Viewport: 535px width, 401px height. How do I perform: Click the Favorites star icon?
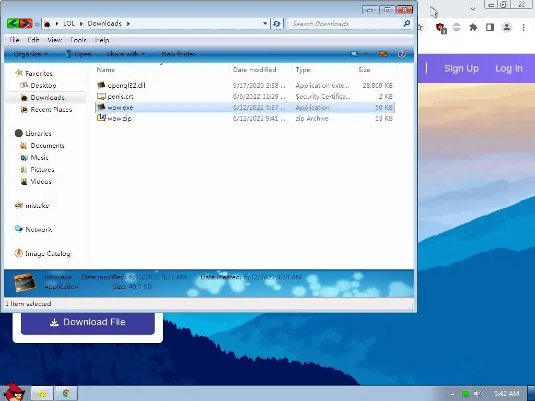point(19,73)
